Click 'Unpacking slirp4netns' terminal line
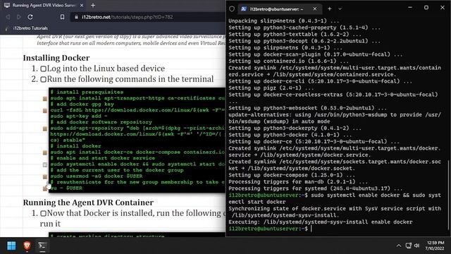The height and width of the screenshot is (254, 451). [x=284, y=21]
